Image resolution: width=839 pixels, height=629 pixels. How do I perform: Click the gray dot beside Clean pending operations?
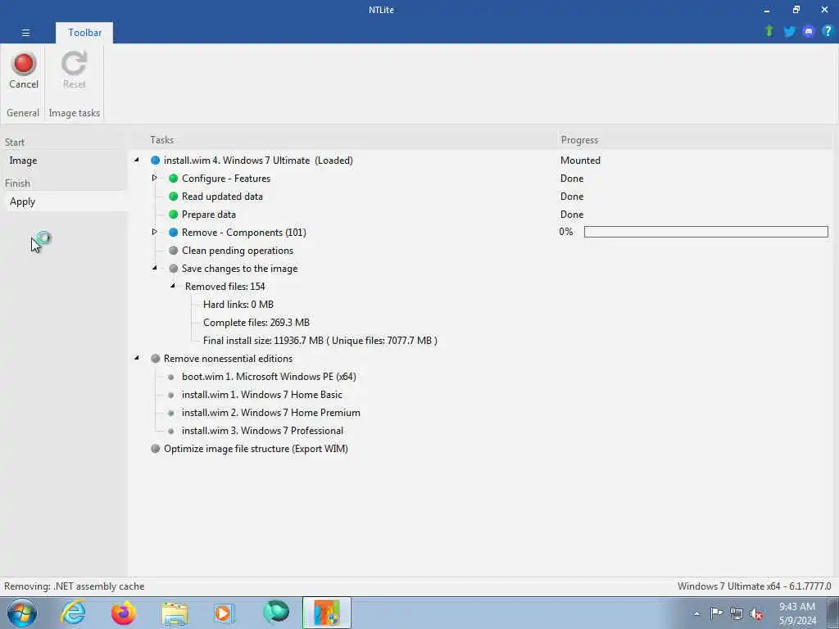(x=174, y=251)
